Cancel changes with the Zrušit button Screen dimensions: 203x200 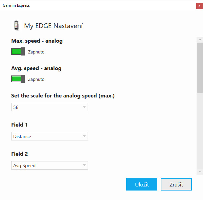pos(176,184)
